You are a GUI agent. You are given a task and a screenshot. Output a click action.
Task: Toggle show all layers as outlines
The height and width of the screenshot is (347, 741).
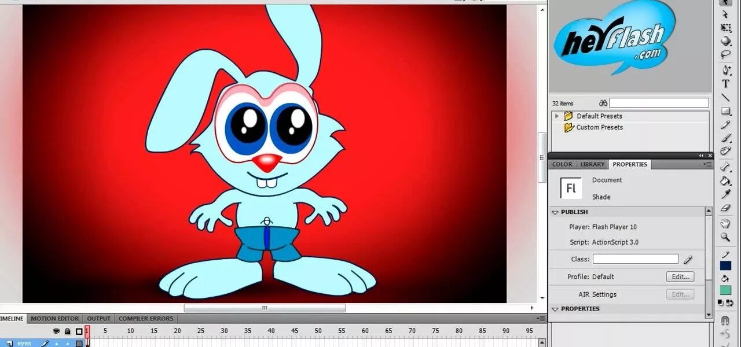79,331
